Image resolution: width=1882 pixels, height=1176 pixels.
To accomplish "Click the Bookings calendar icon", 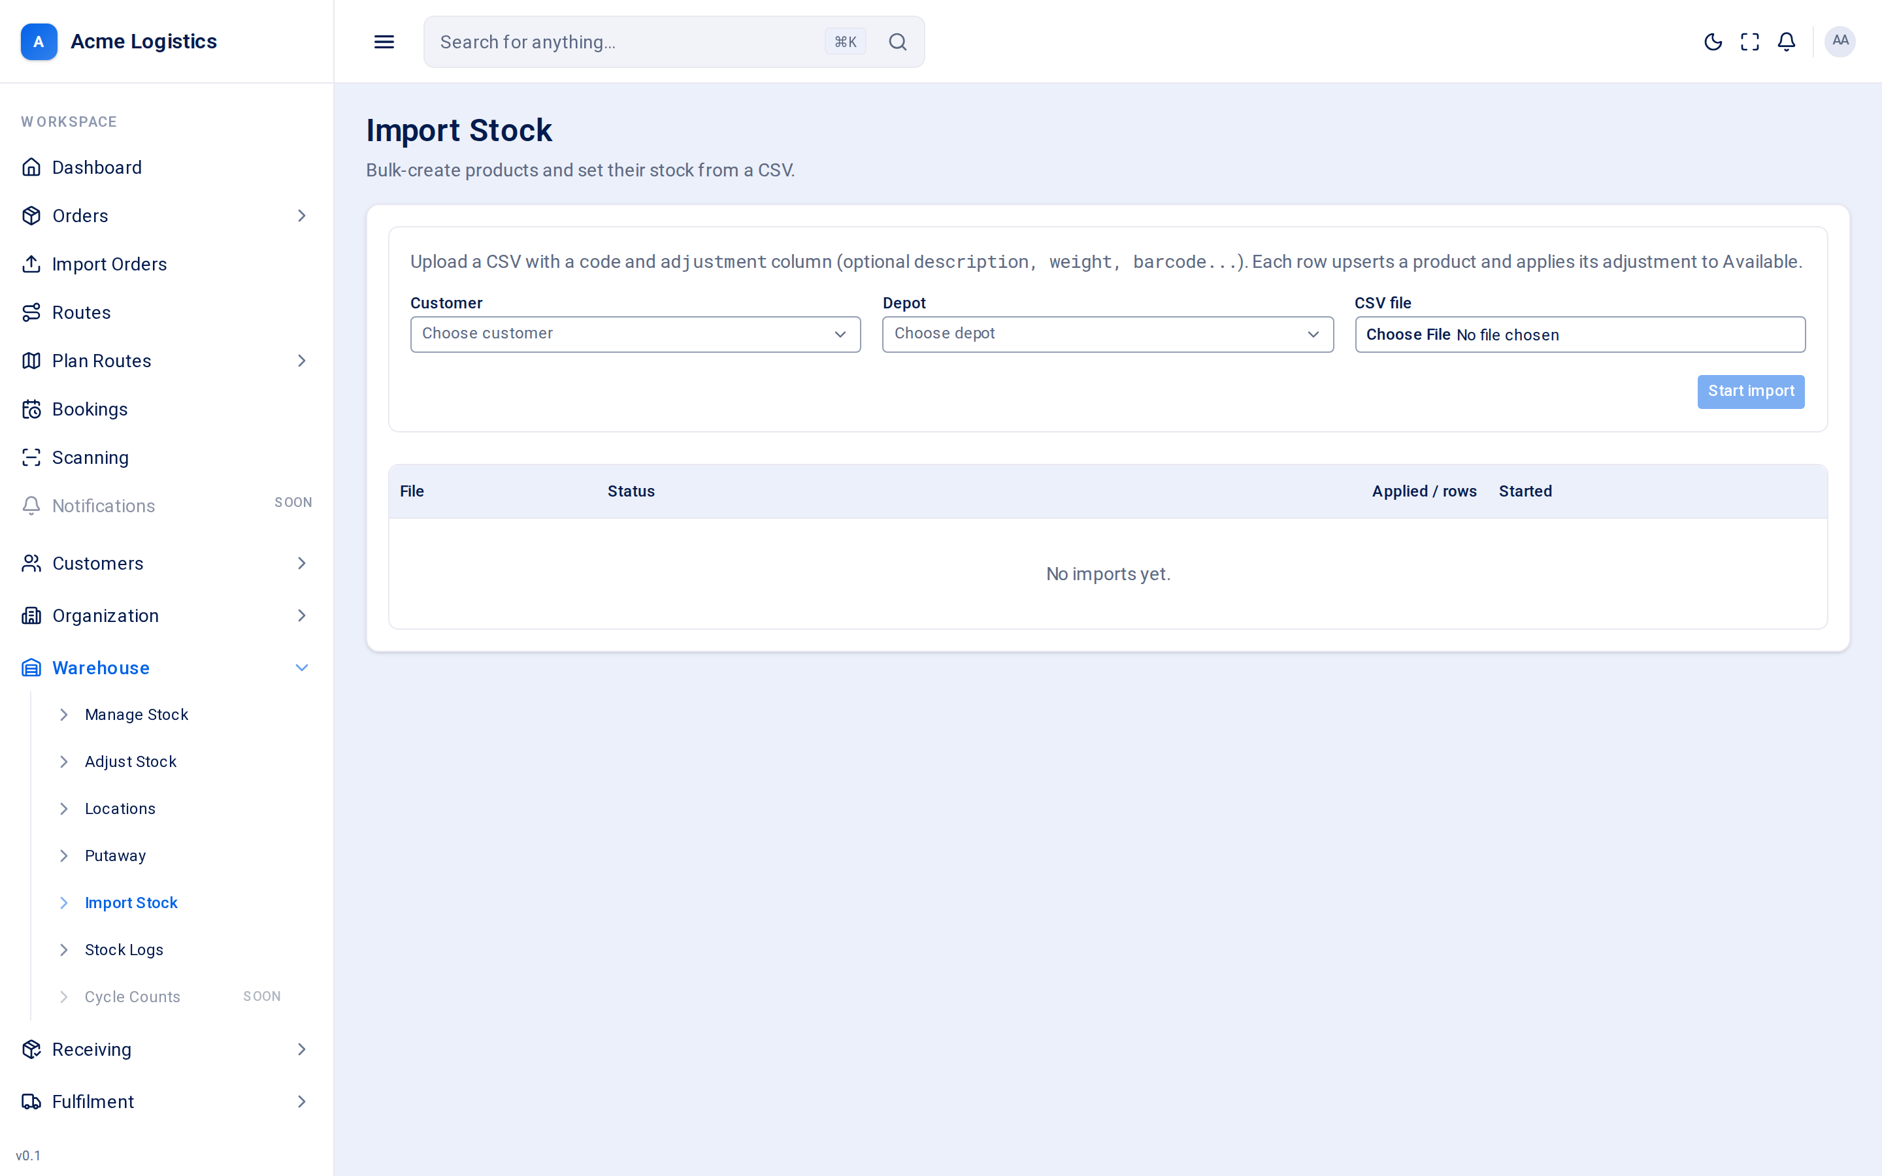I will click(31, 409).
